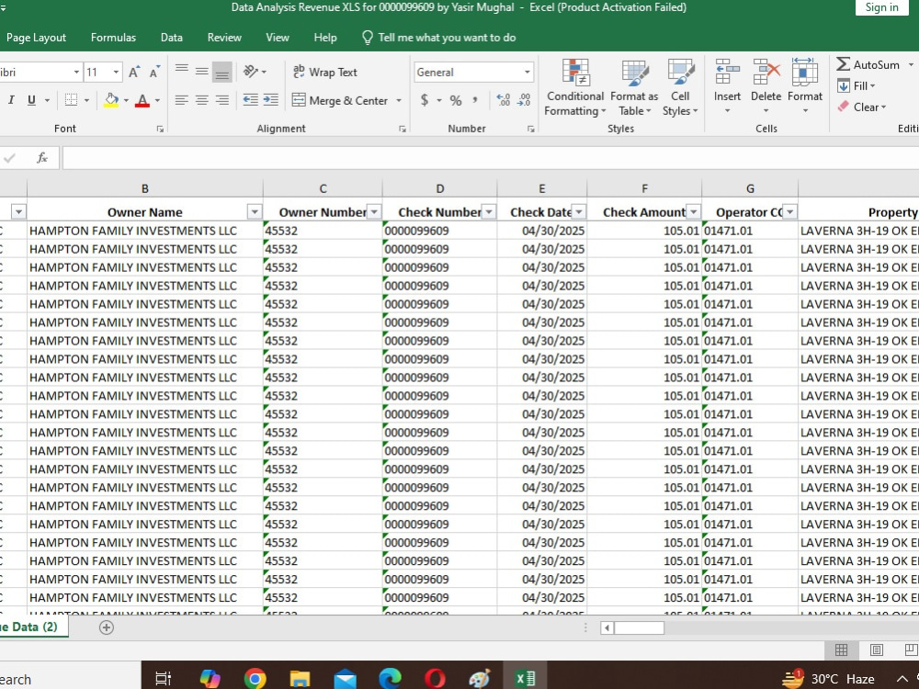Screen dimensions: 919x689
Task: Click the Increase Font Size icon
Action: click(x=133, y=72)
